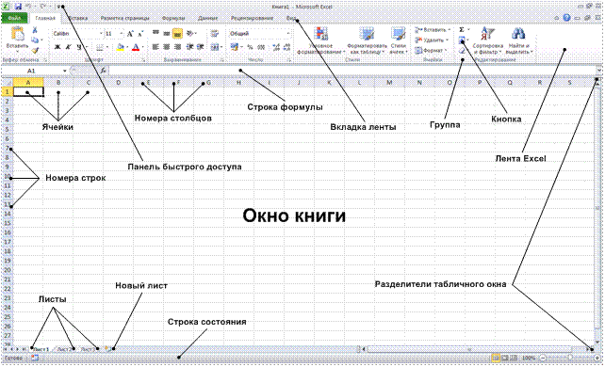Click the Fill down icon in editing group
This screenshot has width=605, height=367.
462,40
